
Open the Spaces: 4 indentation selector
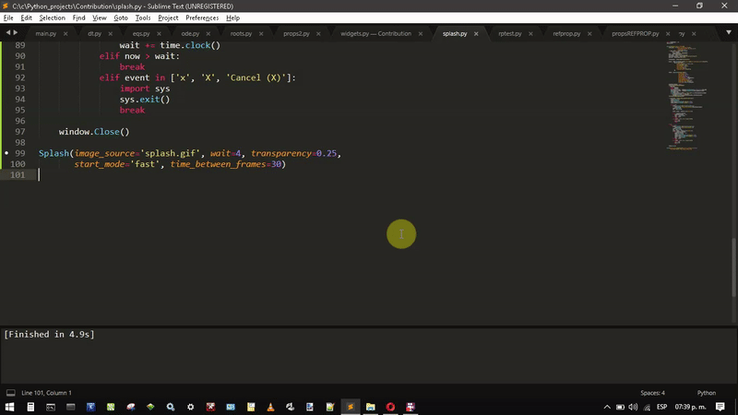click(652, 393)
